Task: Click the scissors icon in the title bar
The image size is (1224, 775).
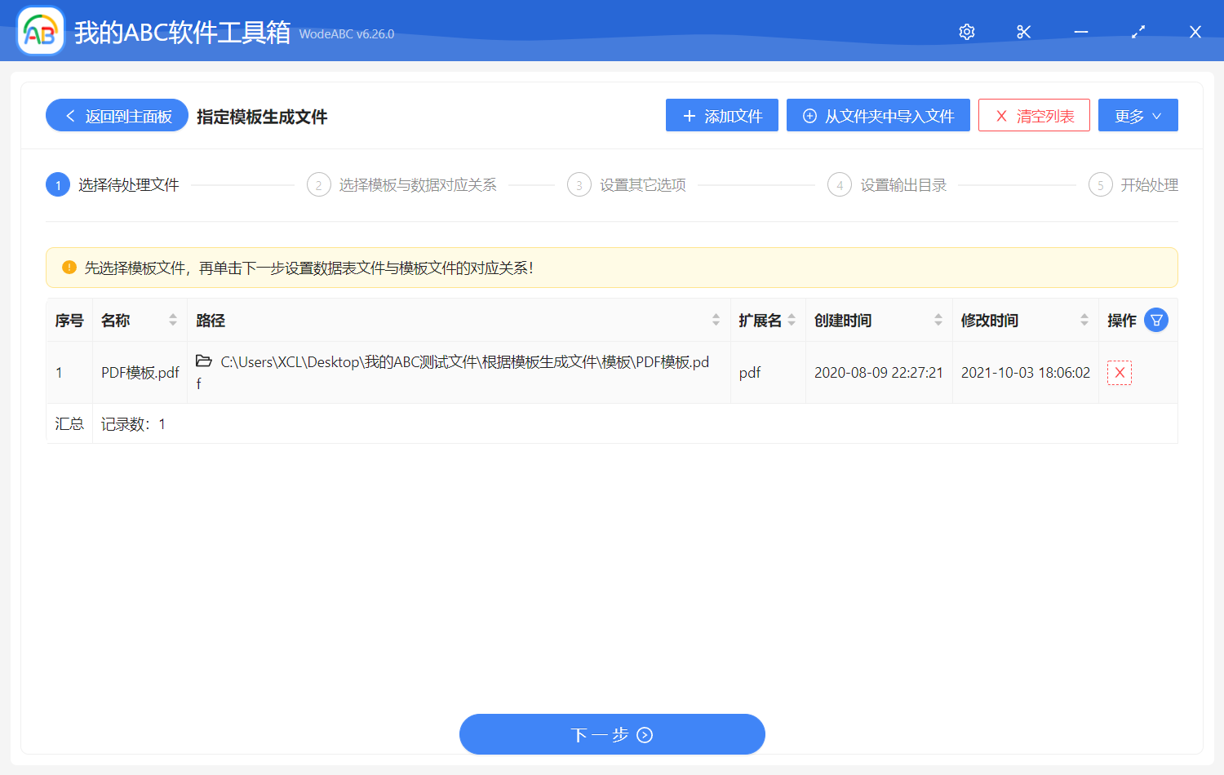Action: (1023, 32)
